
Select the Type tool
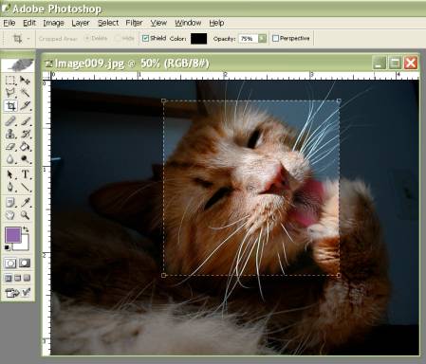(25, 174)
